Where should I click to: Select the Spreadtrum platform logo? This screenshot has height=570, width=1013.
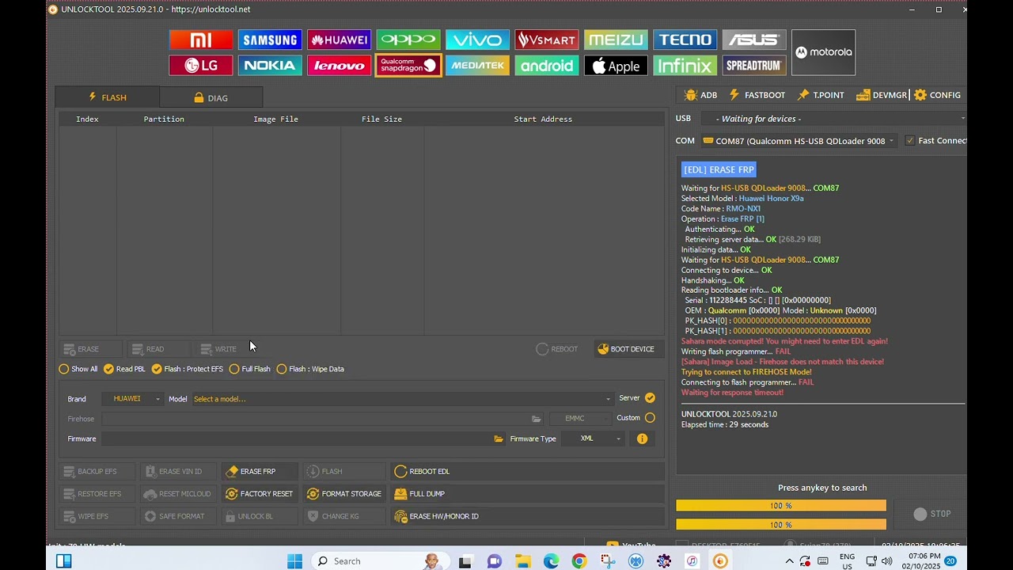[754, 66]
